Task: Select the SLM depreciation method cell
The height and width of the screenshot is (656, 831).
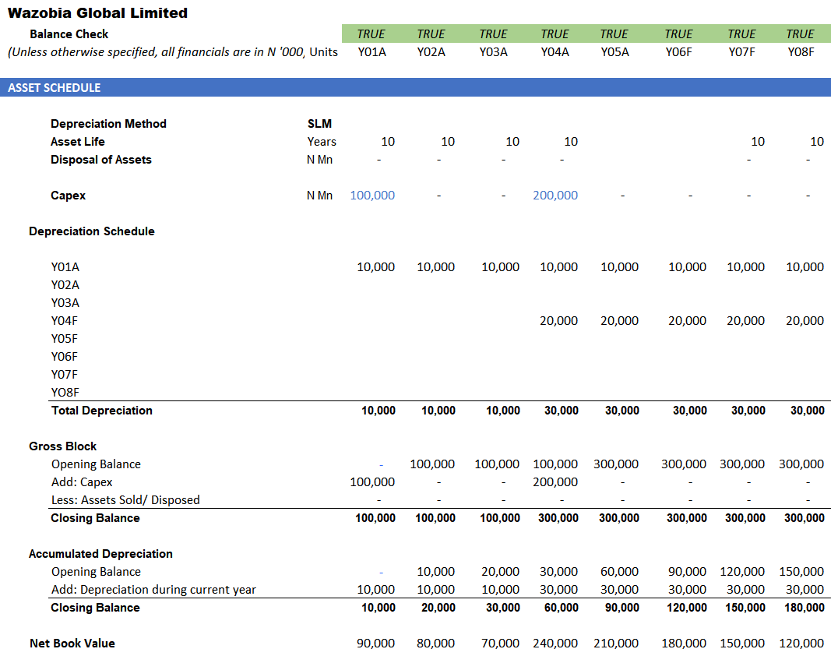Action: (x=319, y=124)
